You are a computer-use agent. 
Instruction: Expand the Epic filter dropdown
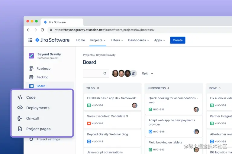[147, 73]
